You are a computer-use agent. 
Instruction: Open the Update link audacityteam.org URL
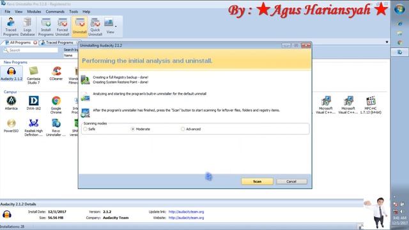tap(186, 211)
